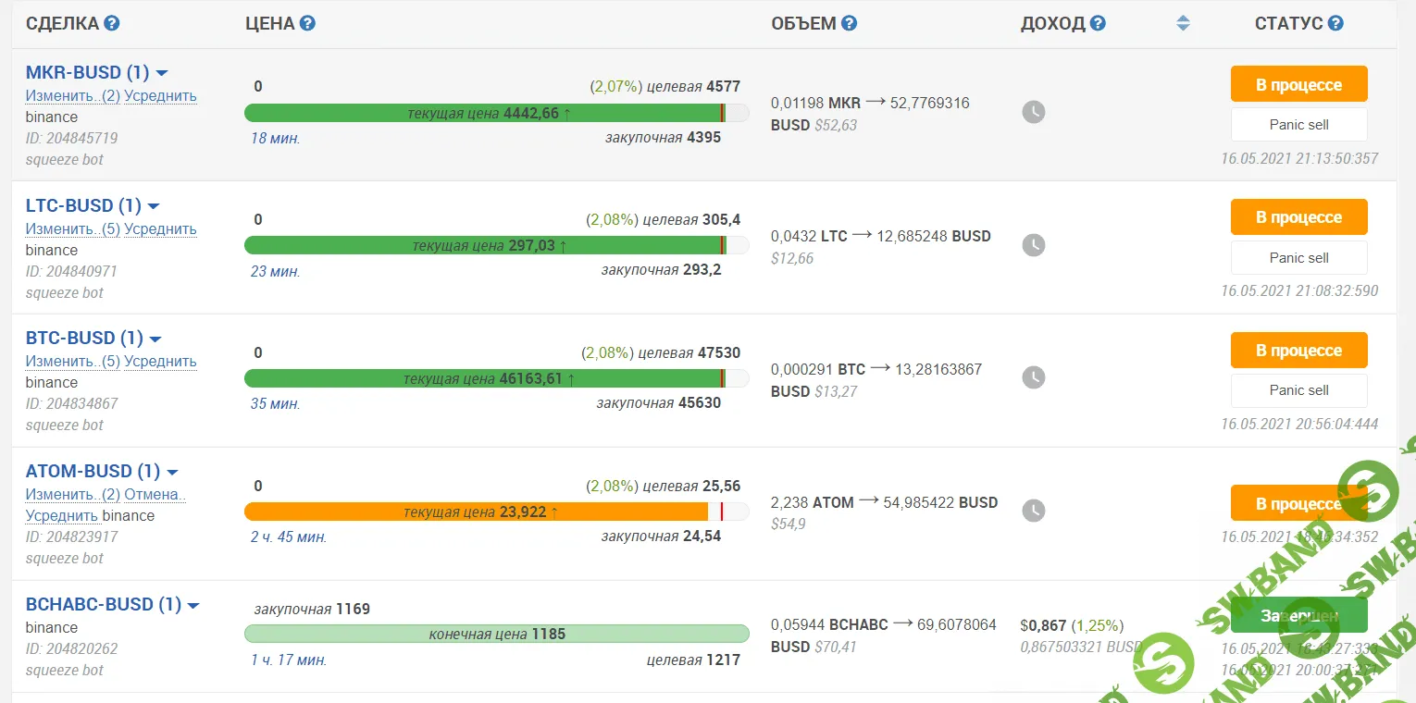The image size is (1416, 703).
Task: Sort deals using the ДОХОД sort arrows
Action: pyautogui.click(x=1183, y=24)
